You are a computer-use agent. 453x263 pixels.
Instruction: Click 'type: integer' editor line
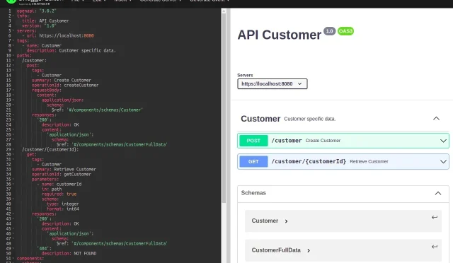tap(63, 204)
